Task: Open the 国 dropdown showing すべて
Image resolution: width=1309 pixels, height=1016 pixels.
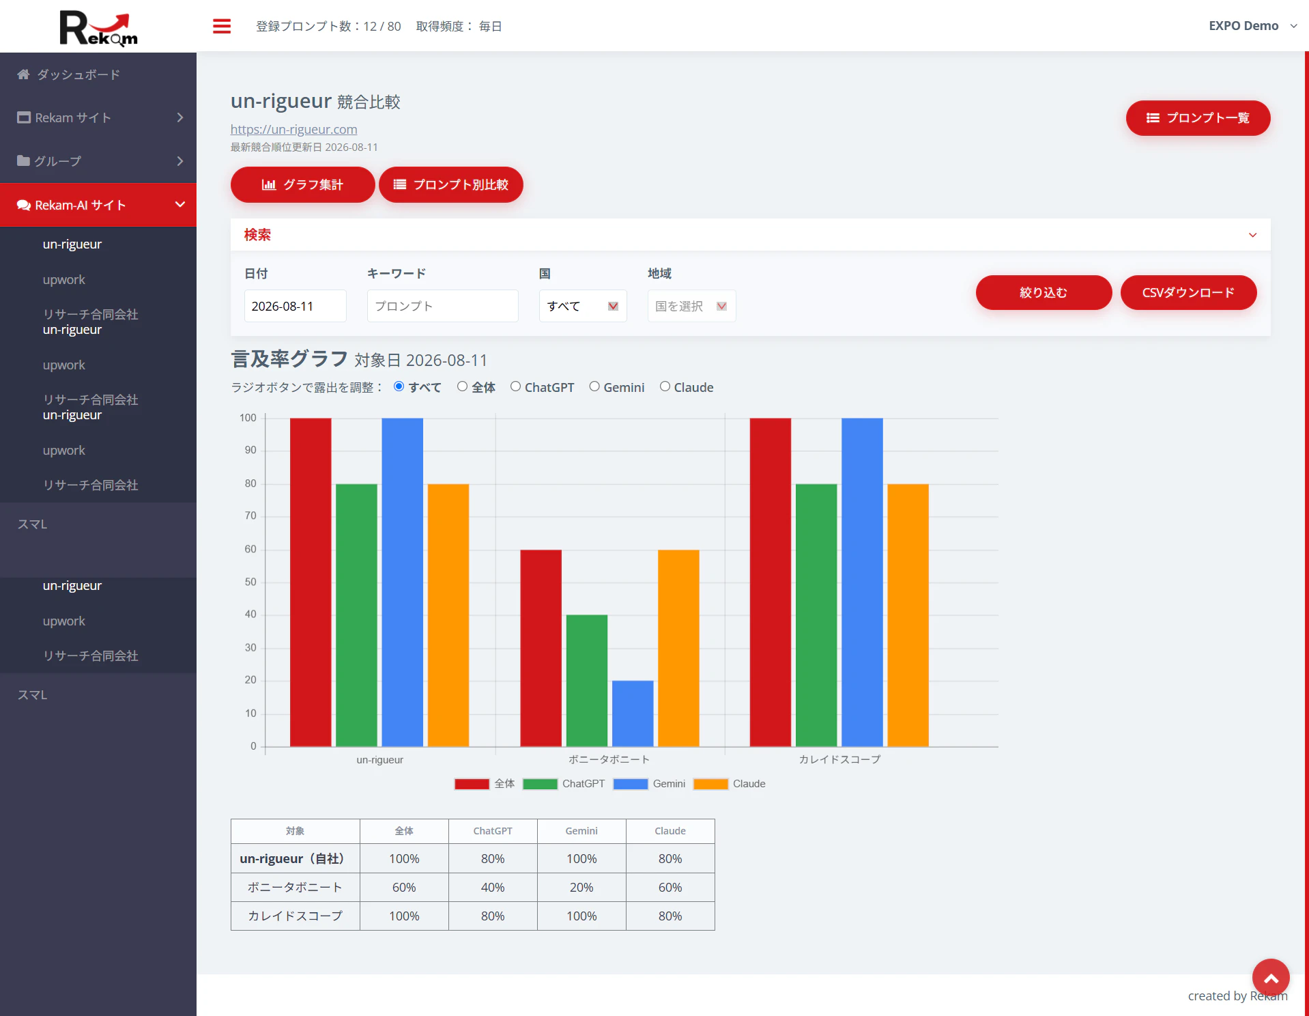Action: pos(582,306)
